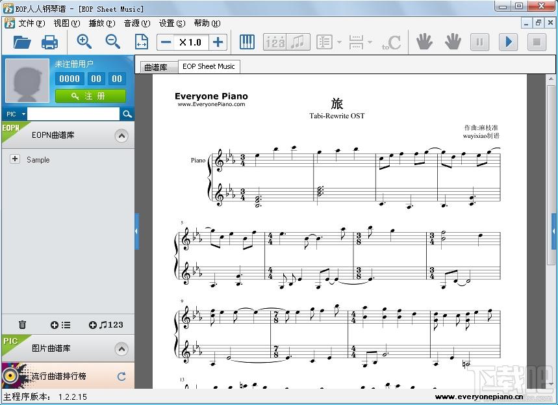Click the stave spacing icon
This screenshot has width=558, height=405.
356,42
